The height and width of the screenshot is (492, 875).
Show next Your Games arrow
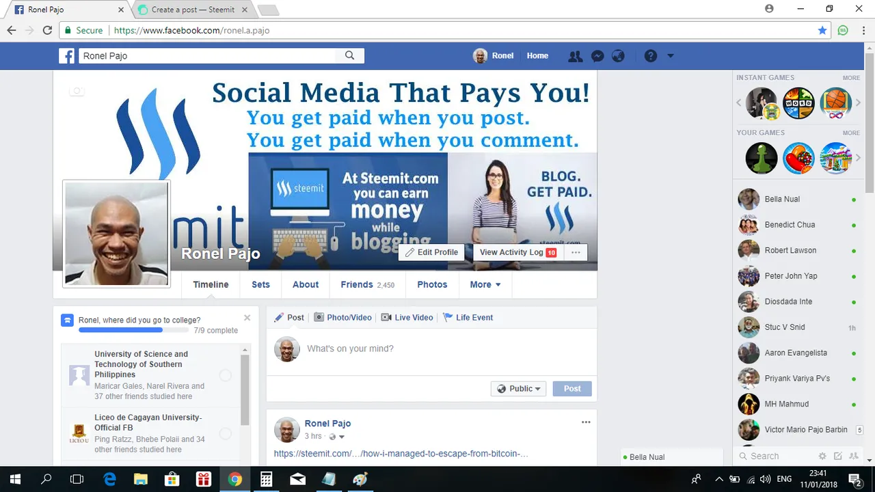[858, 158]
